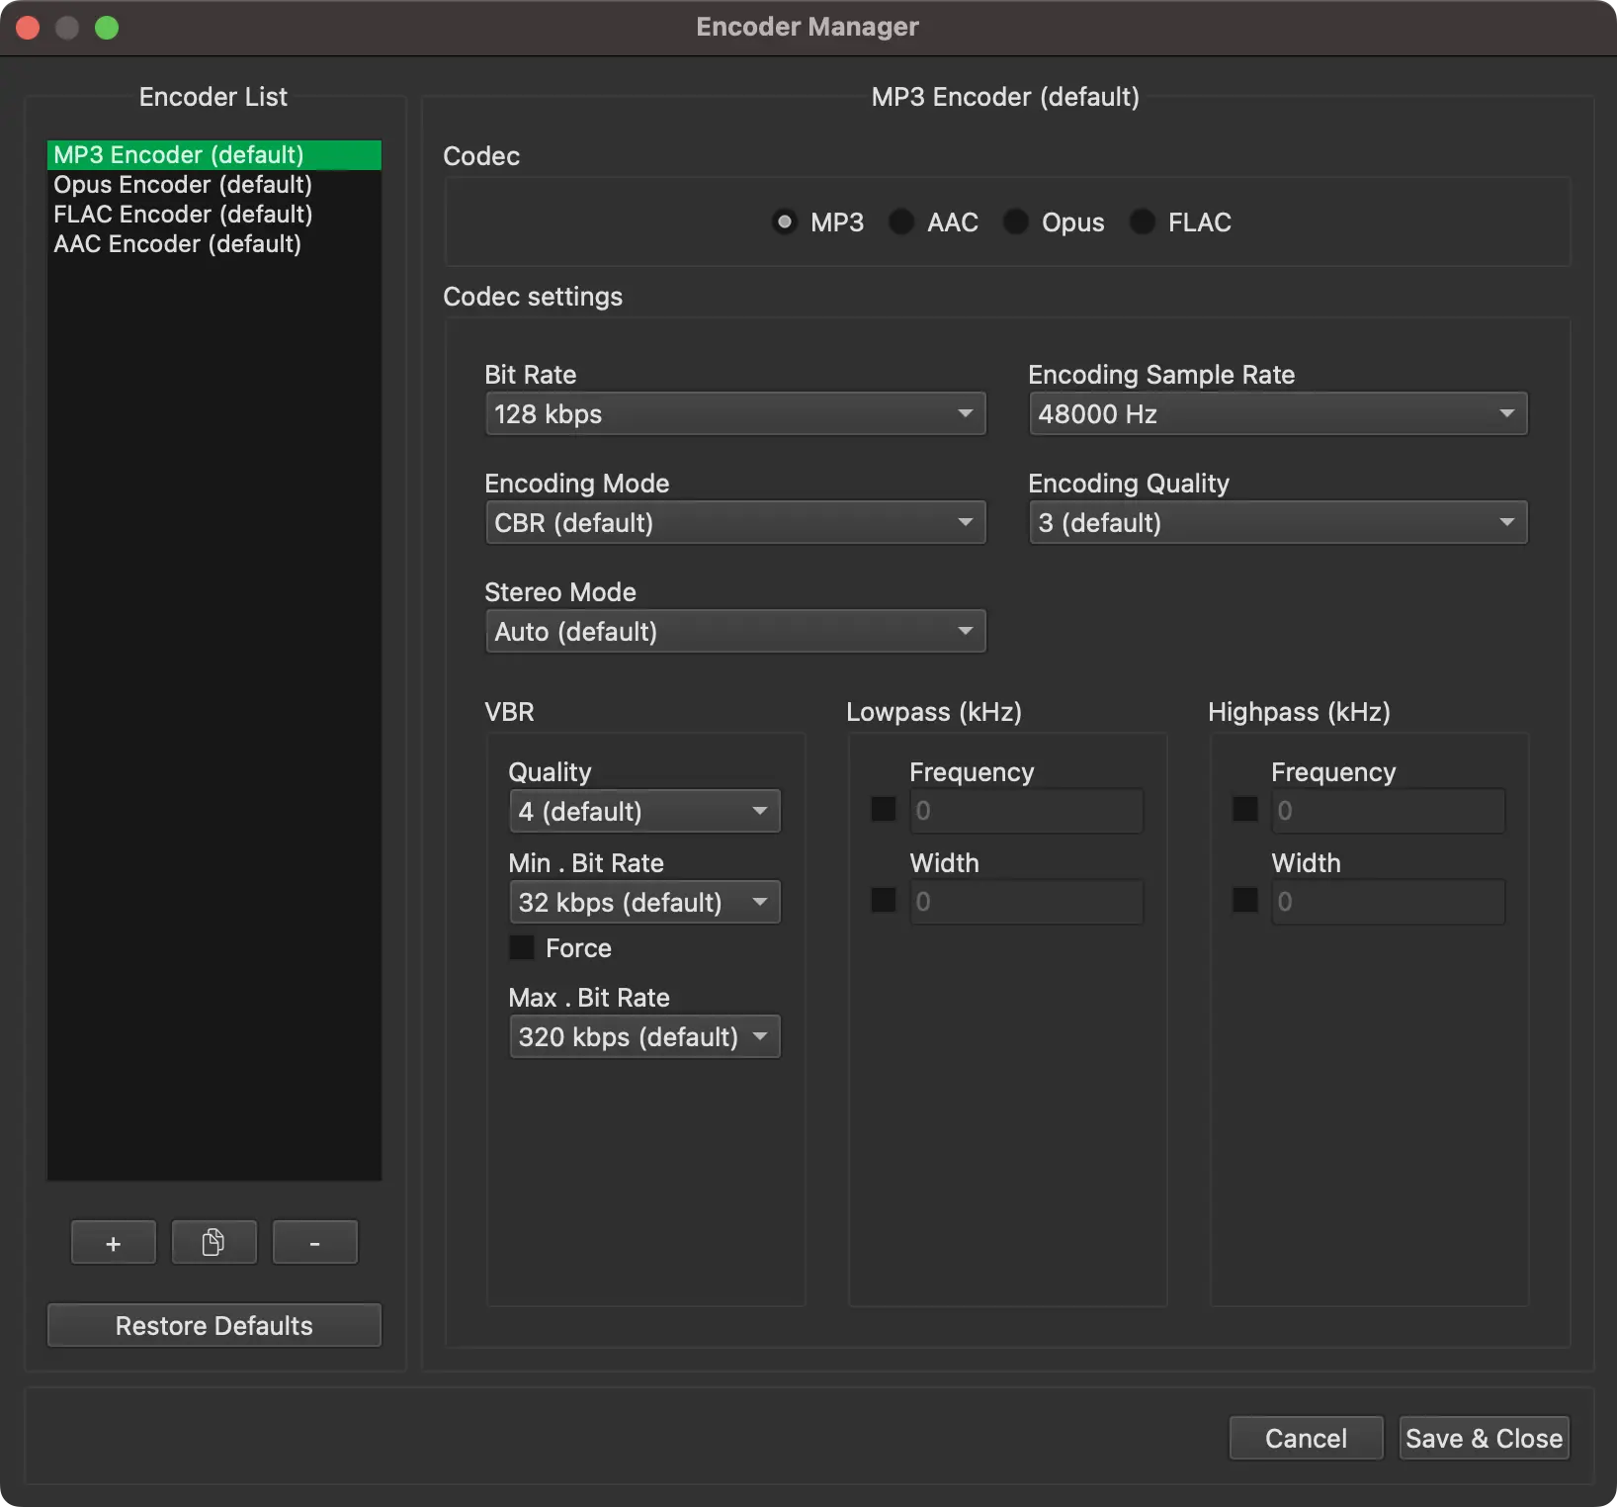Open the Encoding Sample Rate dropdown
The width and height of the screenshot is (1617, 1507).
click(x=1277, y=413)
